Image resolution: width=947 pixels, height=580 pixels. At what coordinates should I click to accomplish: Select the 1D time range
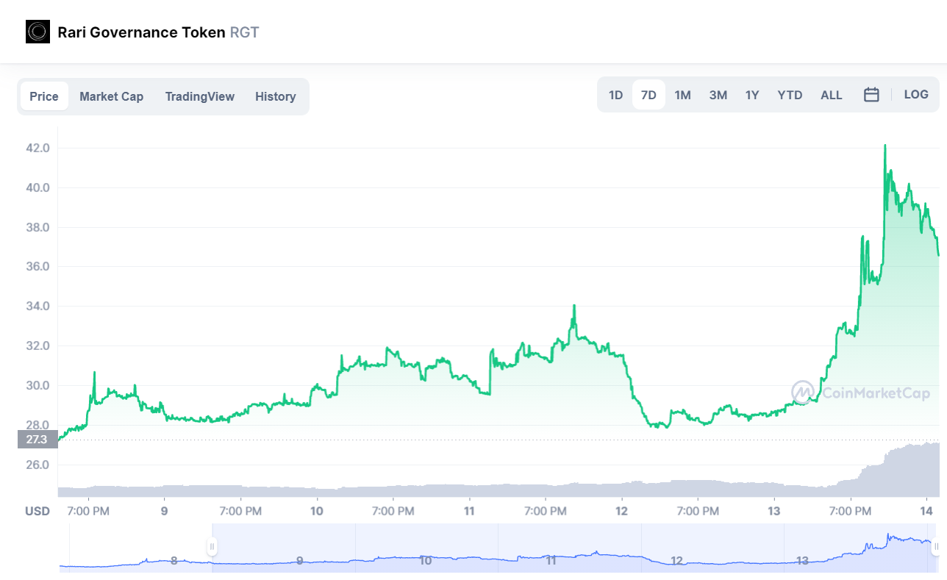[615, 95]
